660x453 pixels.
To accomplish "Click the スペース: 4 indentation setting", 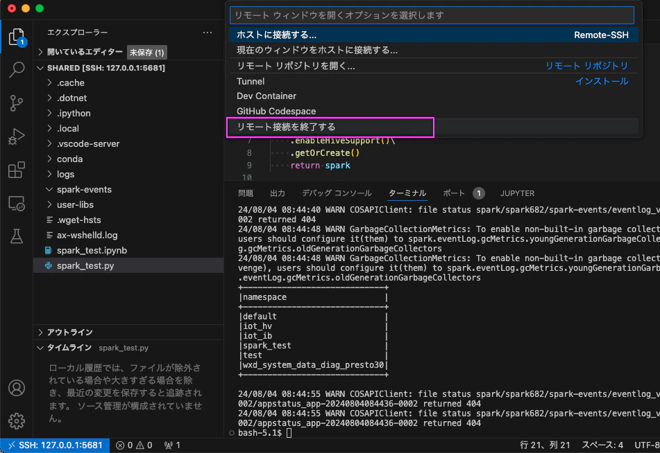I will click(x=602, y=445).
